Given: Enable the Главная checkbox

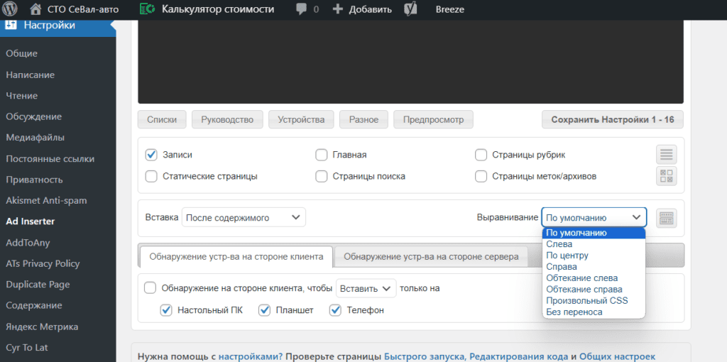Looking at the screenshot, I should click(322, 155).
